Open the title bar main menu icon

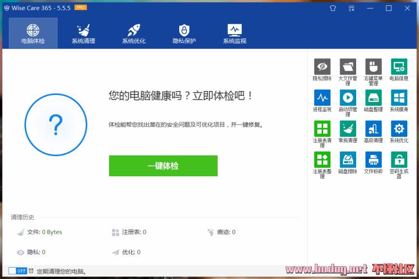pyautogui.click(x=352, y=8)
